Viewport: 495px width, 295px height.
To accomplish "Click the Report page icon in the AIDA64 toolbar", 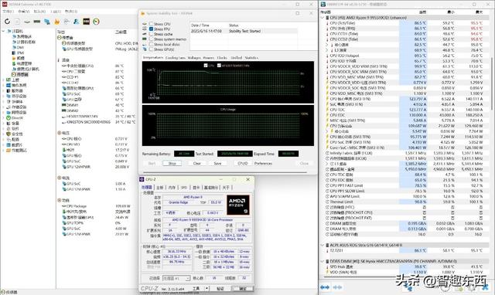I will point(17,22).
